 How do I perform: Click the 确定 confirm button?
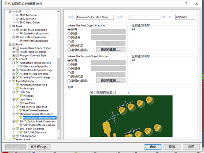coord(153,147)
